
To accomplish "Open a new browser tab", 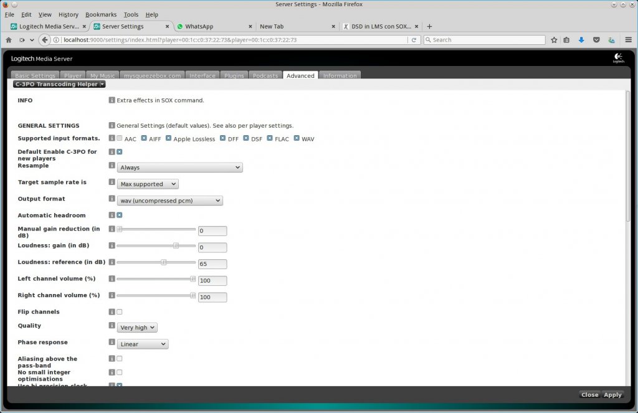I will [429, 26].
